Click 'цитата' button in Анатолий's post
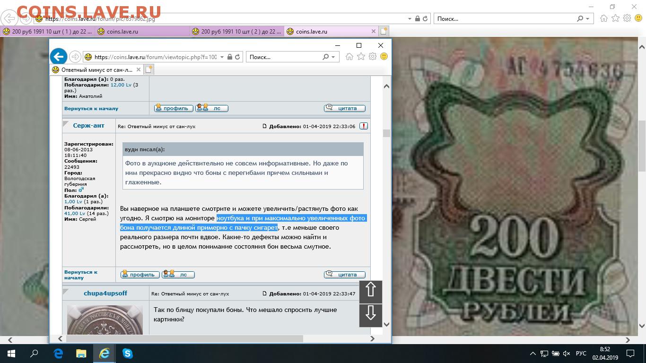 tap(344, 108)
